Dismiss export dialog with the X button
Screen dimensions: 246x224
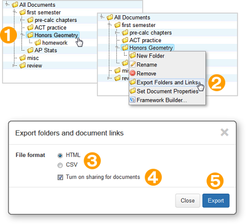[x=225, y=132]
